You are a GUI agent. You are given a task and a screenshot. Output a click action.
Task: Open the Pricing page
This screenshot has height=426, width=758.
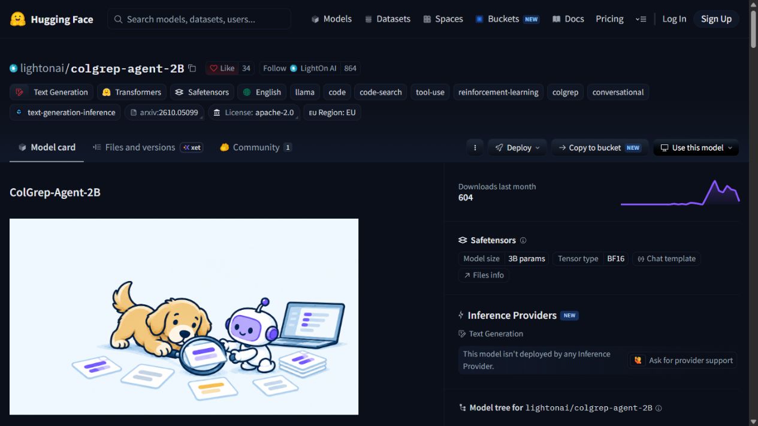pos(609,19)
